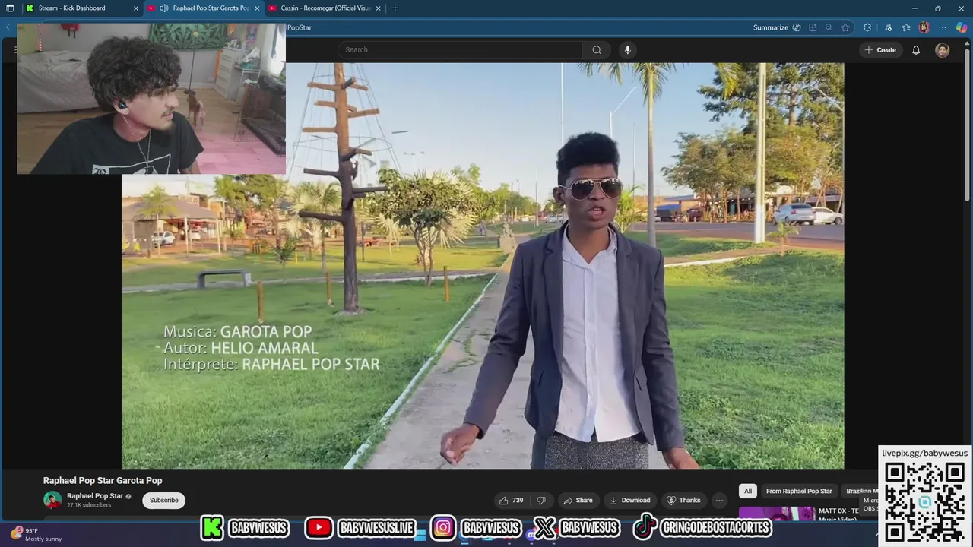The height and width of the screenshot is (547, 973).
Task: Open the MATT OX recommended video thumbnail
Action: (777, 514)
